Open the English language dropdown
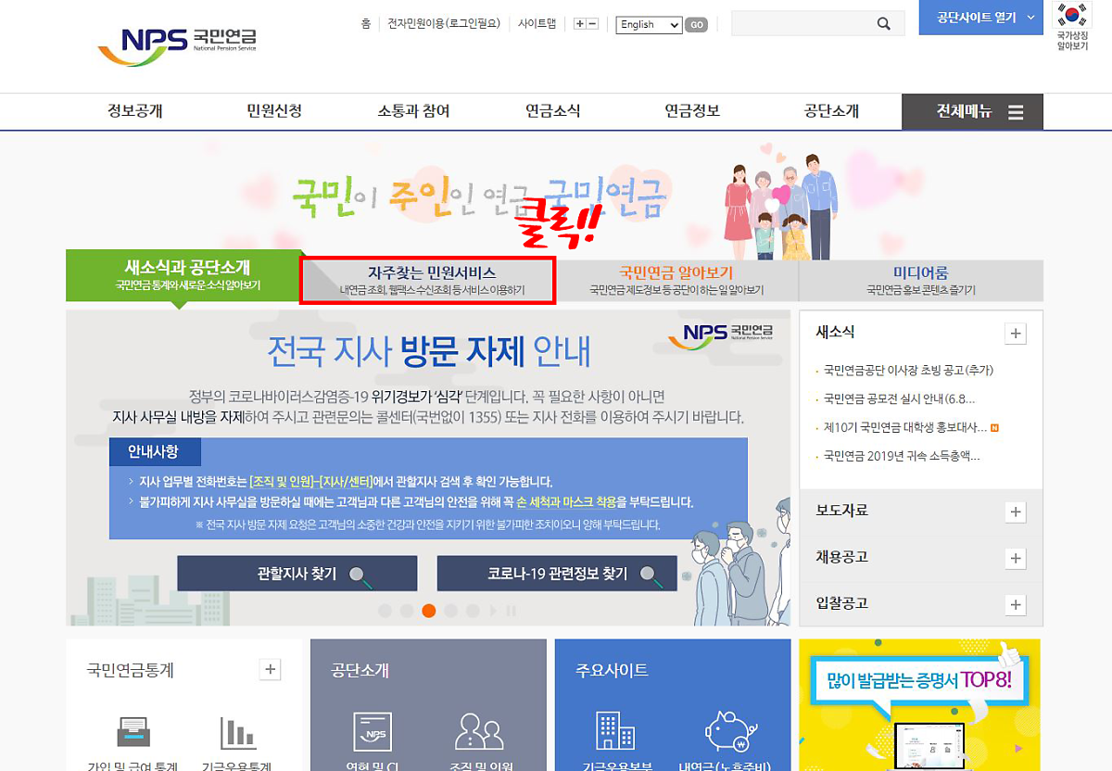The width and height of the screenshot is (1112, 771). click(x=649, y=25)
